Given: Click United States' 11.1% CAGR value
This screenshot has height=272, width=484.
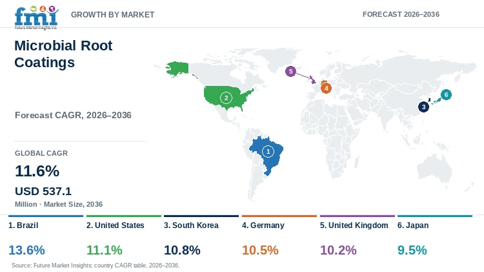Looking at the screenshot, I should pyautogui.click(x=105, y=250).
